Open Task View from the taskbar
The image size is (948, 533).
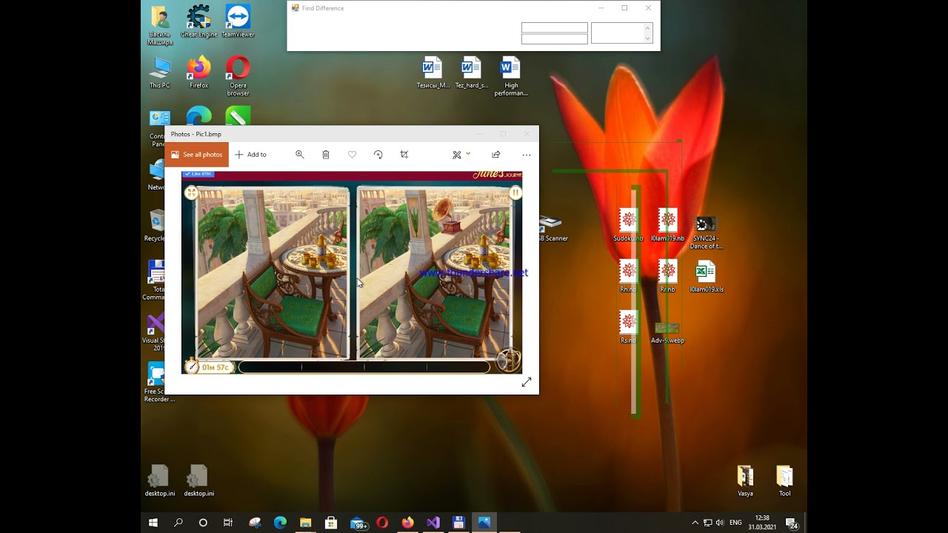[x=228, y=523]
